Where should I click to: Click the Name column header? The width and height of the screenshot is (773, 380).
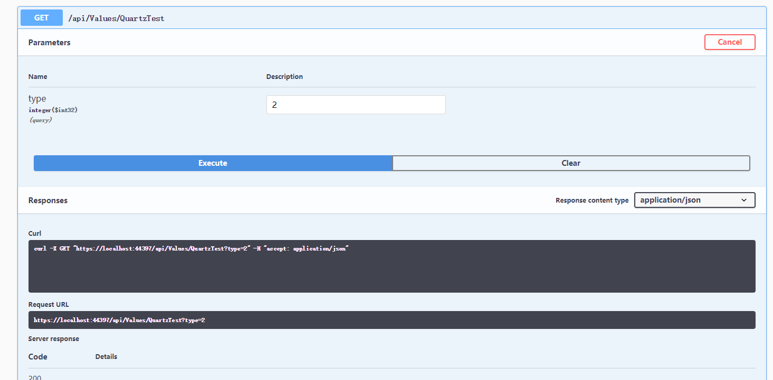pyautogui.click(x=37, y=76)
